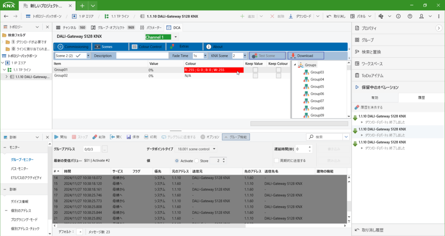This screenshot has width=445, height=236.
Task: Select the Store radio button
Action: point(197,161)
